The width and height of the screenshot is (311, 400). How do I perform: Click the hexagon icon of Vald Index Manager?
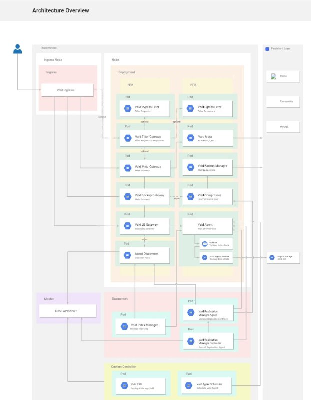124,326
